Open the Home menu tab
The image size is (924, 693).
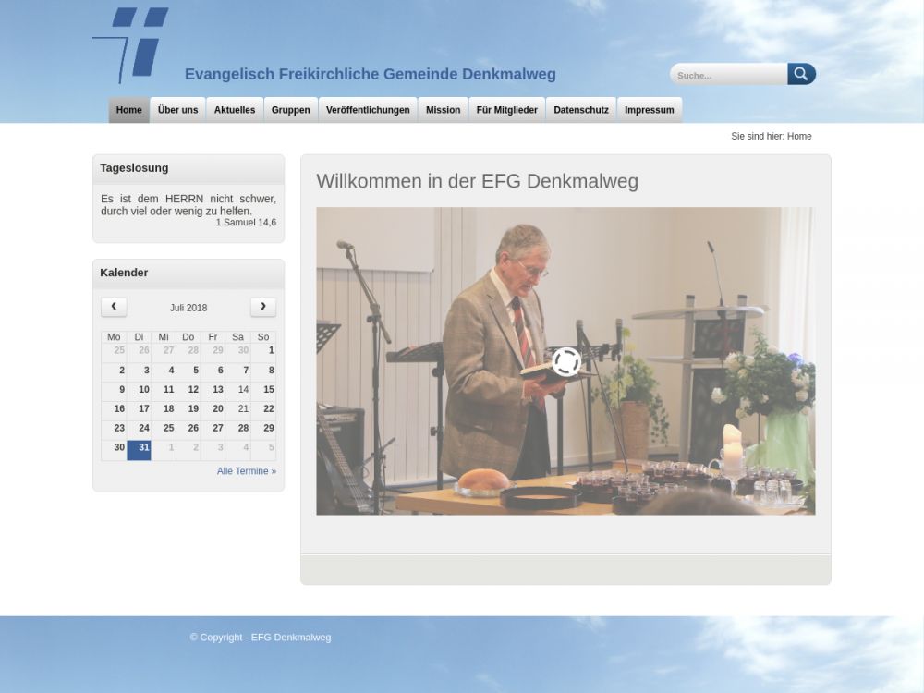pos(129,110)
